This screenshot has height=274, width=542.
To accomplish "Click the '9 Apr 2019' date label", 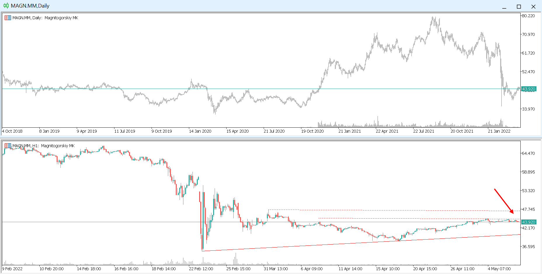I will pyautogui.click(x=87, y=131).
